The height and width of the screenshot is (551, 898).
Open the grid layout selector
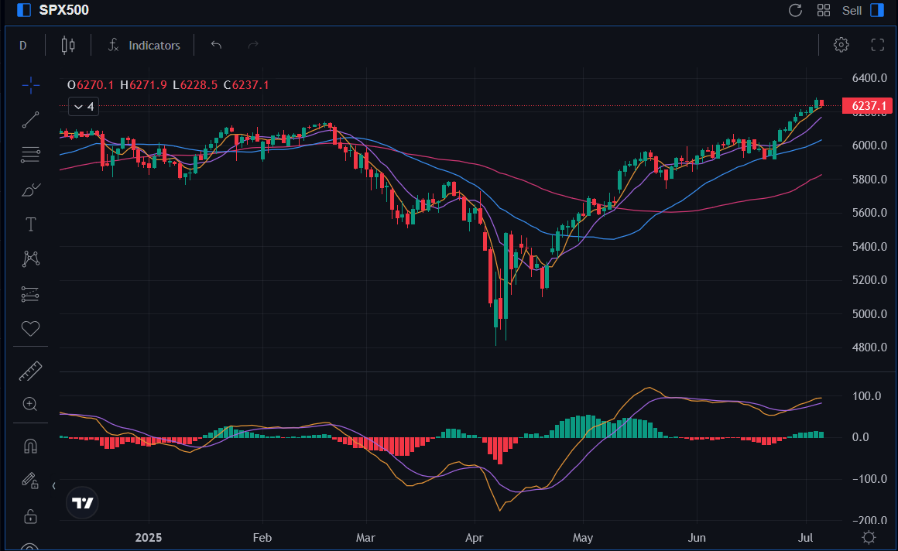click(x=824, y=10)
